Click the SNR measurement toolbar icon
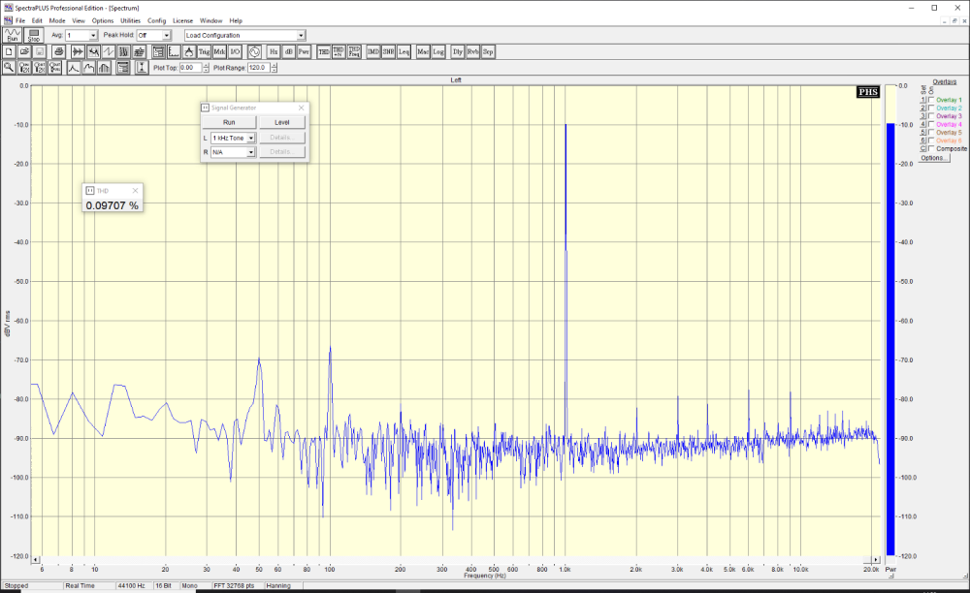 point(388,51)
